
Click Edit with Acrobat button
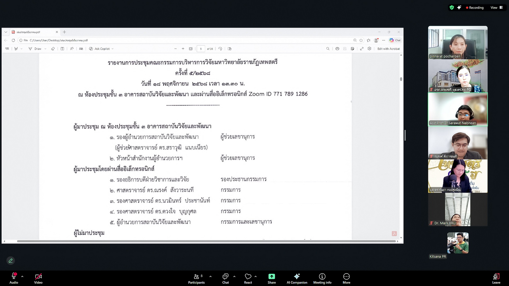388,49
